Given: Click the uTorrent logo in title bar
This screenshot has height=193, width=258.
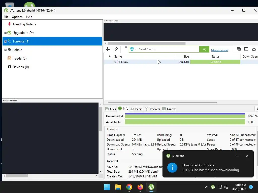Looking at the screenshot, I should (x=6, y=10).
